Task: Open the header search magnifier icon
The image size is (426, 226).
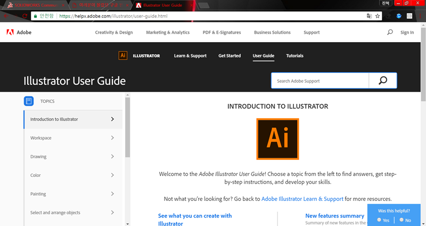Action: [390, 32]
